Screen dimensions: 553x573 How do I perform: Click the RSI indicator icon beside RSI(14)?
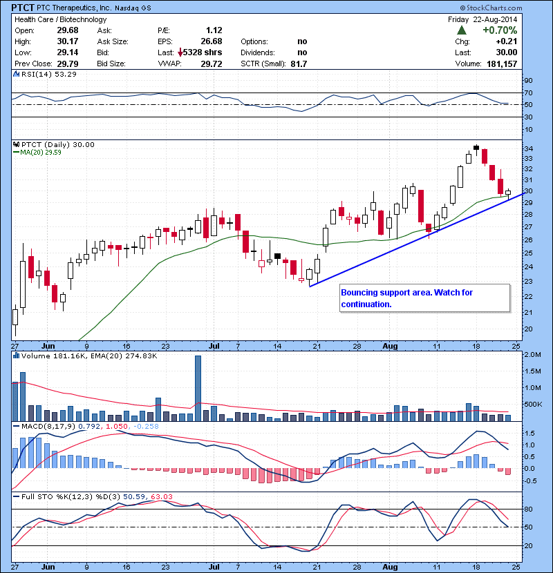[x=16, y=74]
